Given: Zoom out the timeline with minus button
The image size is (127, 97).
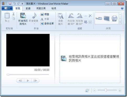Looking at the screenshot, I should click(x=95, y=90).
